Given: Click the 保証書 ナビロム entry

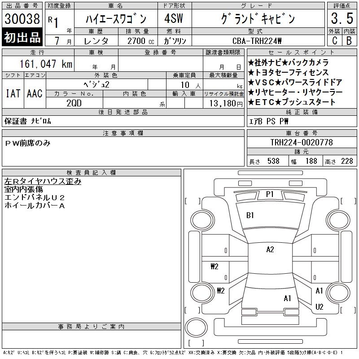Looking at the screenshot, I should click(28, 121).
